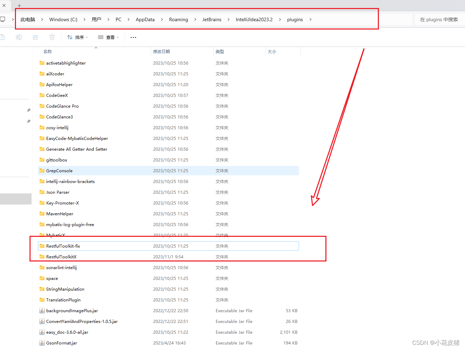Open the 排序 sort dropdown
The image size is (465, 349).
[x=77, y=37]
